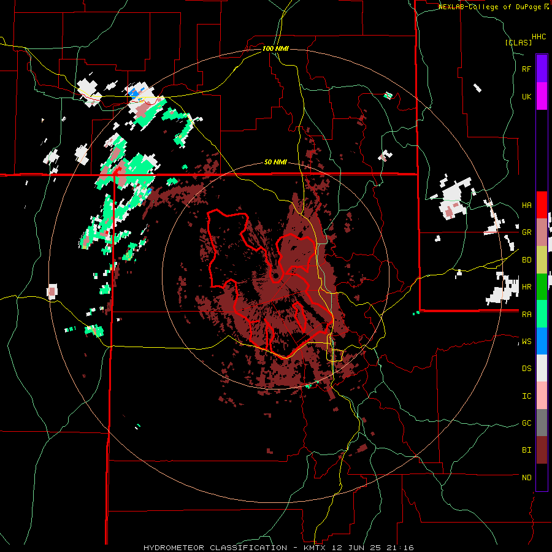Click the 100 NMI range ring label
552x552 pixels.
click(275, 48)
